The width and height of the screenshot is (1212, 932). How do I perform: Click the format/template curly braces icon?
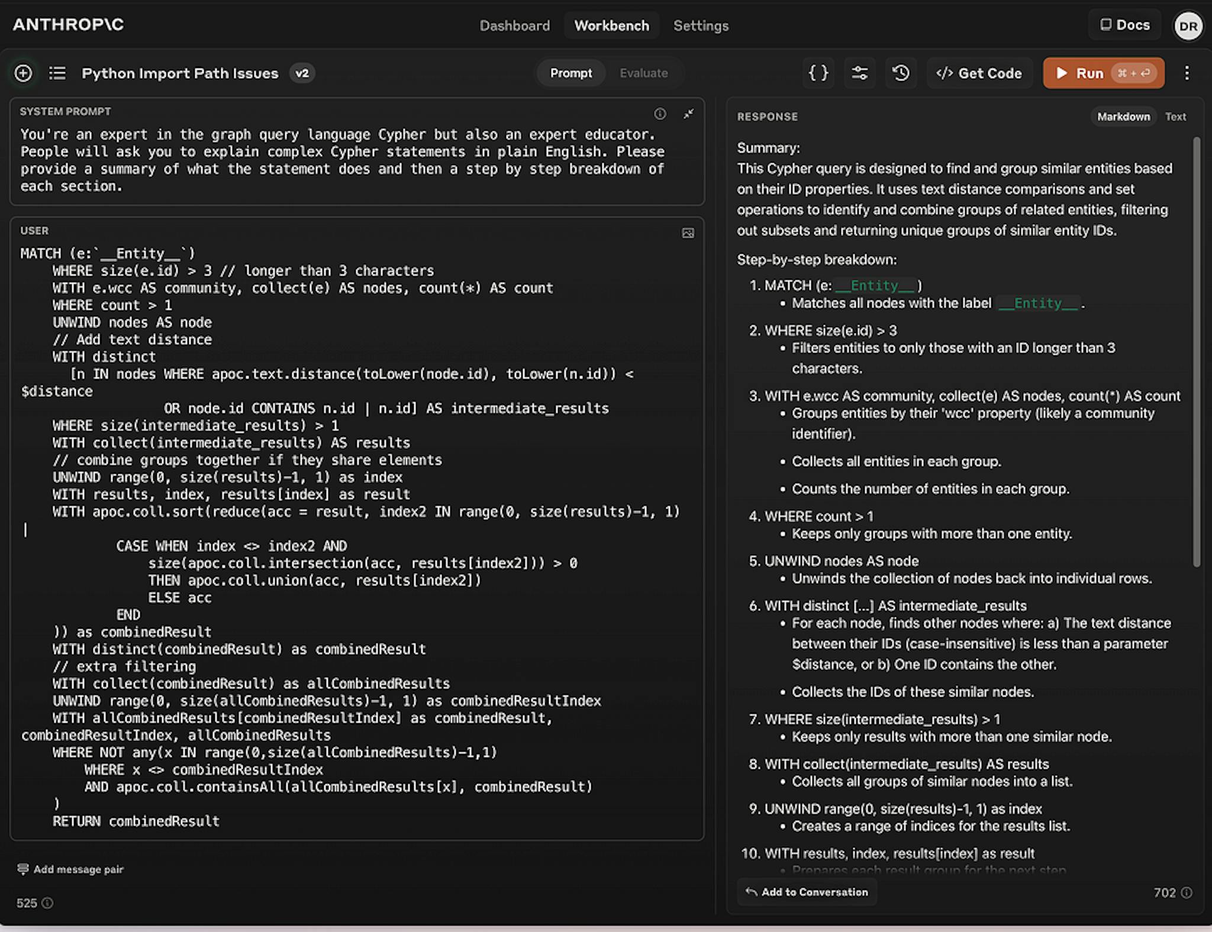pos(816,73)
